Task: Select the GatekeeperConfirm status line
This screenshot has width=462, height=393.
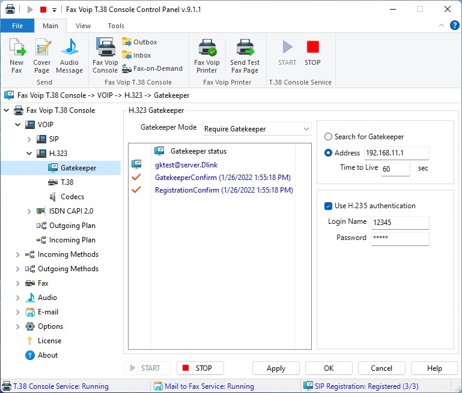Action: pos(223,178)
